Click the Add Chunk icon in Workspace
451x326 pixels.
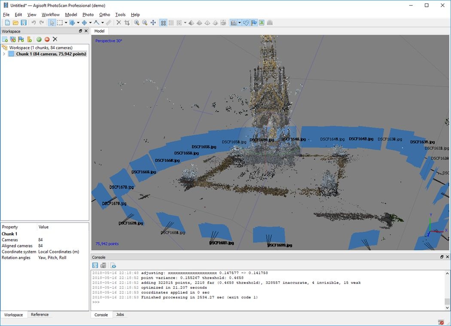coord(5,39)
